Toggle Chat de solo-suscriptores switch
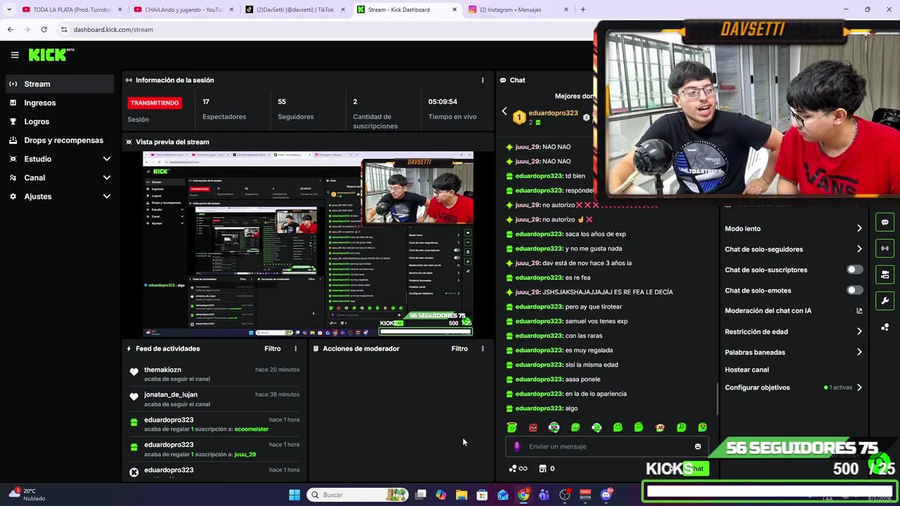This screenshot has height=506, width=900. tap(854, 270)
